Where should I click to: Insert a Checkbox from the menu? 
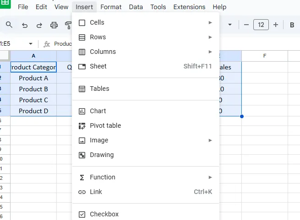point(104,214)
